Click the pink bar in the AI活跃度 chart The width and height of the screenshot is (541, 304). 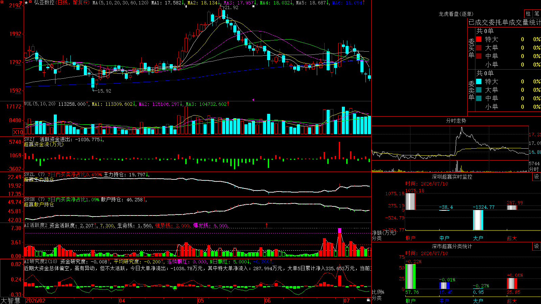[x=339, y=230]
